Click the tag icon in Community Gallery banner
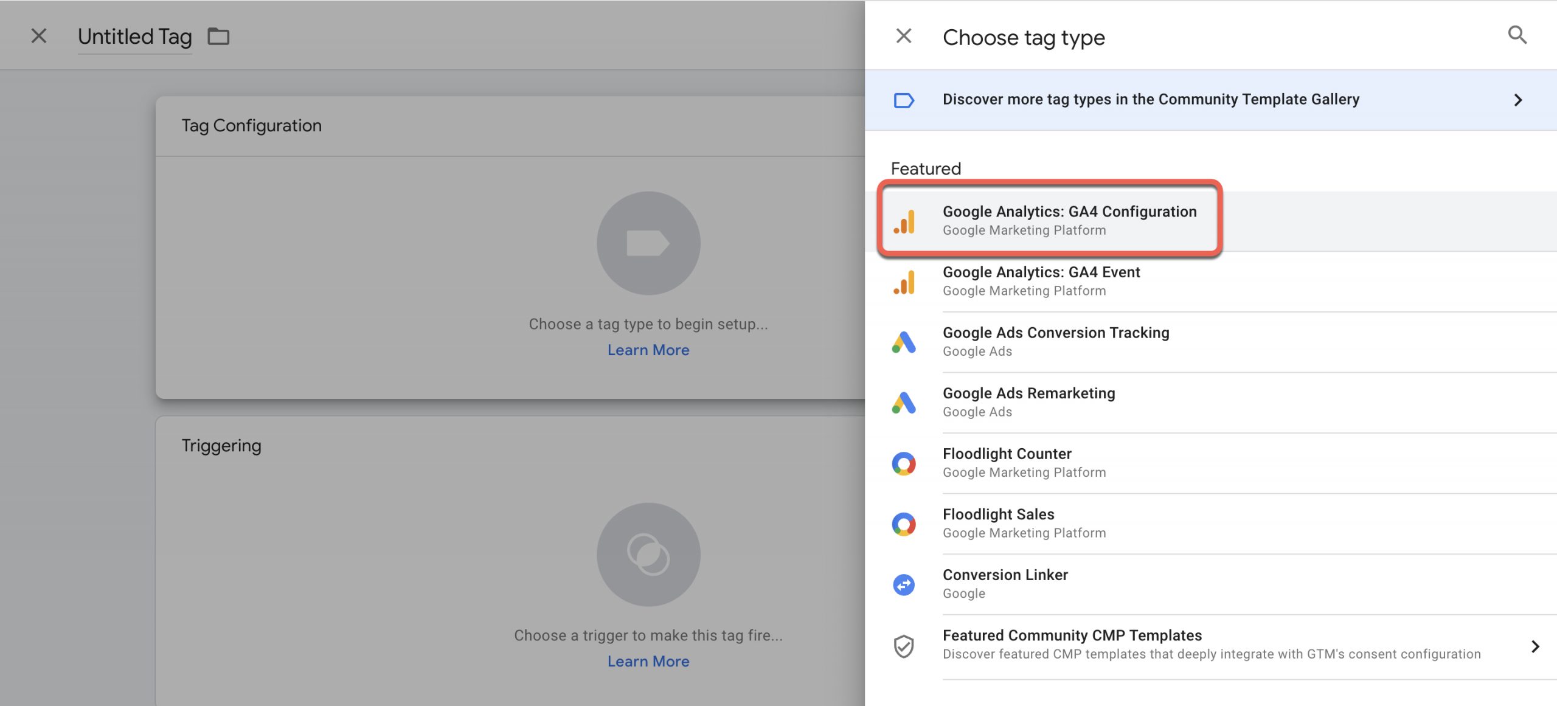This screenshot has height=706, width=1557. point(904,100)
